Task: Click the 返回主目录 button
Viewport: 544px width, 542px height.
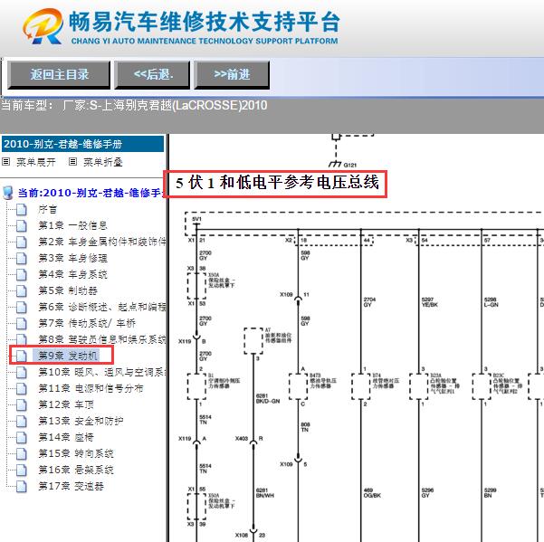Action: pos(59,74)
